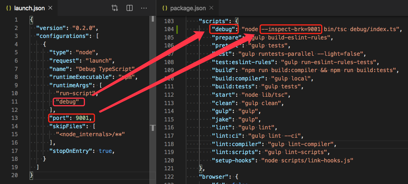This screenshot has height=184, width=408.
Task: Open the More Actions ellipsis menu
Action: pos(144,8)
